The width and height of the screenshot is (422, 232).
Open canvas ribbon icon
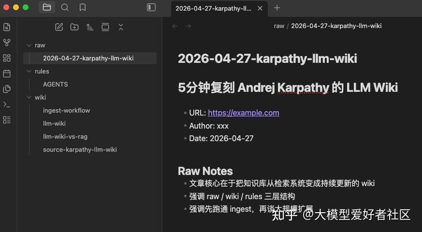[7, 58]
